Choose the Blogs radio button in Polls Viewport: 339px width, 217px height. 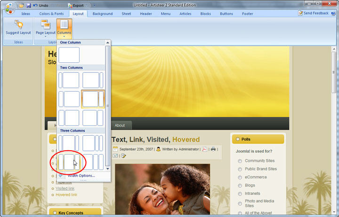[240, 186]
